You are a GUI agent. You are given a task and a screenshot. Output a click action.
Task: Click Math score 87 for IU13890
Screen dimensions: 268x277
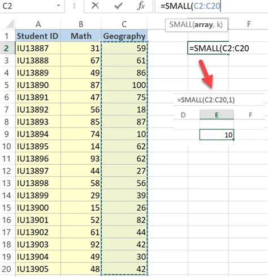click(x=81, y=85)
